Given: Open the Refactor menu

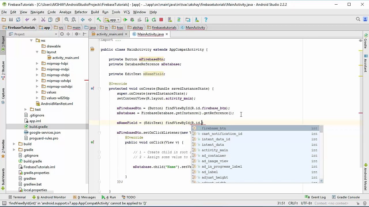Looking at the screenshot, I should point(81,12).
